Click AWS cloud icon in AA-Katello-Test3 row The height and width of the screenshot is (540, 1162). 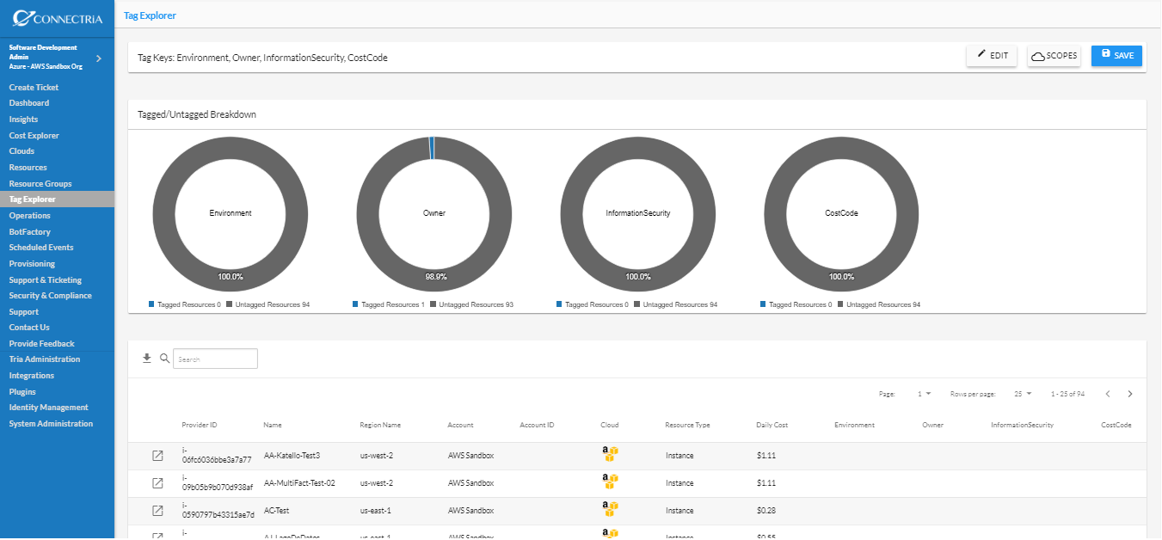click(611, 454)
